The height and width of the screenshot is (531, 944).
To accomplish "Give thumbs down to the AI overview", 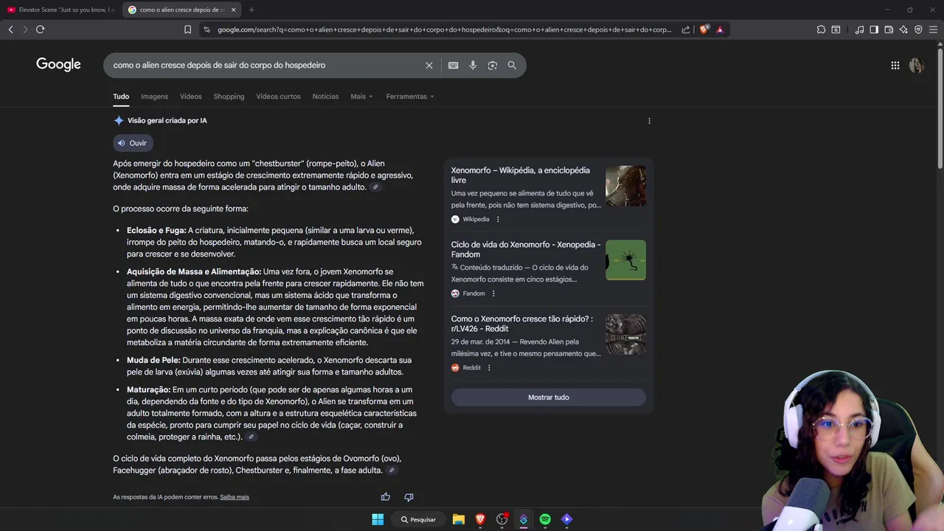I will click(x=409, y=497).
